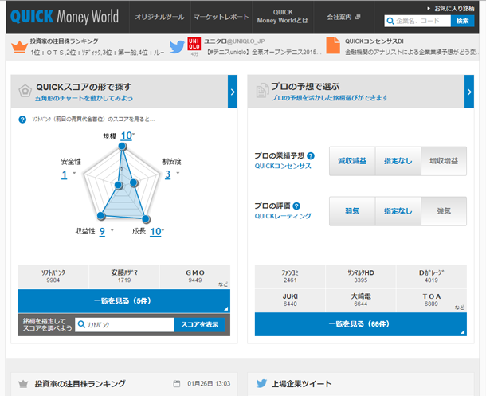
Task: Select the 安藤ハザマ 1719 stock cell
Action: (x=124, y=276)
